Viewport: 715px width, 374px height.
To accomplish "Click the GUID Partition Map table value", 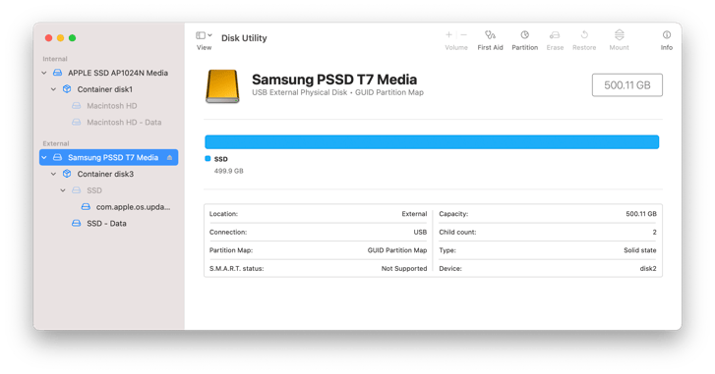I will 397,250.
